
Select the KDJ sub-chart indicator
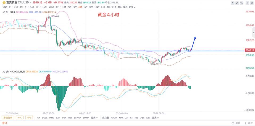point(121,118)
